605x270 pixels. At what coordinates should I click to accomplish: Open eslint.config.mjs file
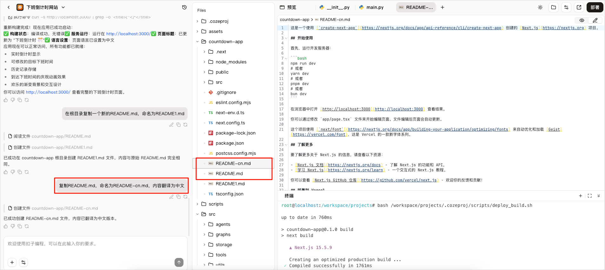click(x=233, y=102)
